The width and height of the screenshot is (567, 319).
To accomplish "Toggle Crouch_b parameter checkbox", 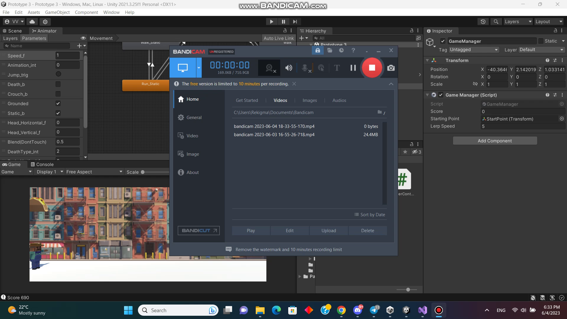I will pos(58,94).
